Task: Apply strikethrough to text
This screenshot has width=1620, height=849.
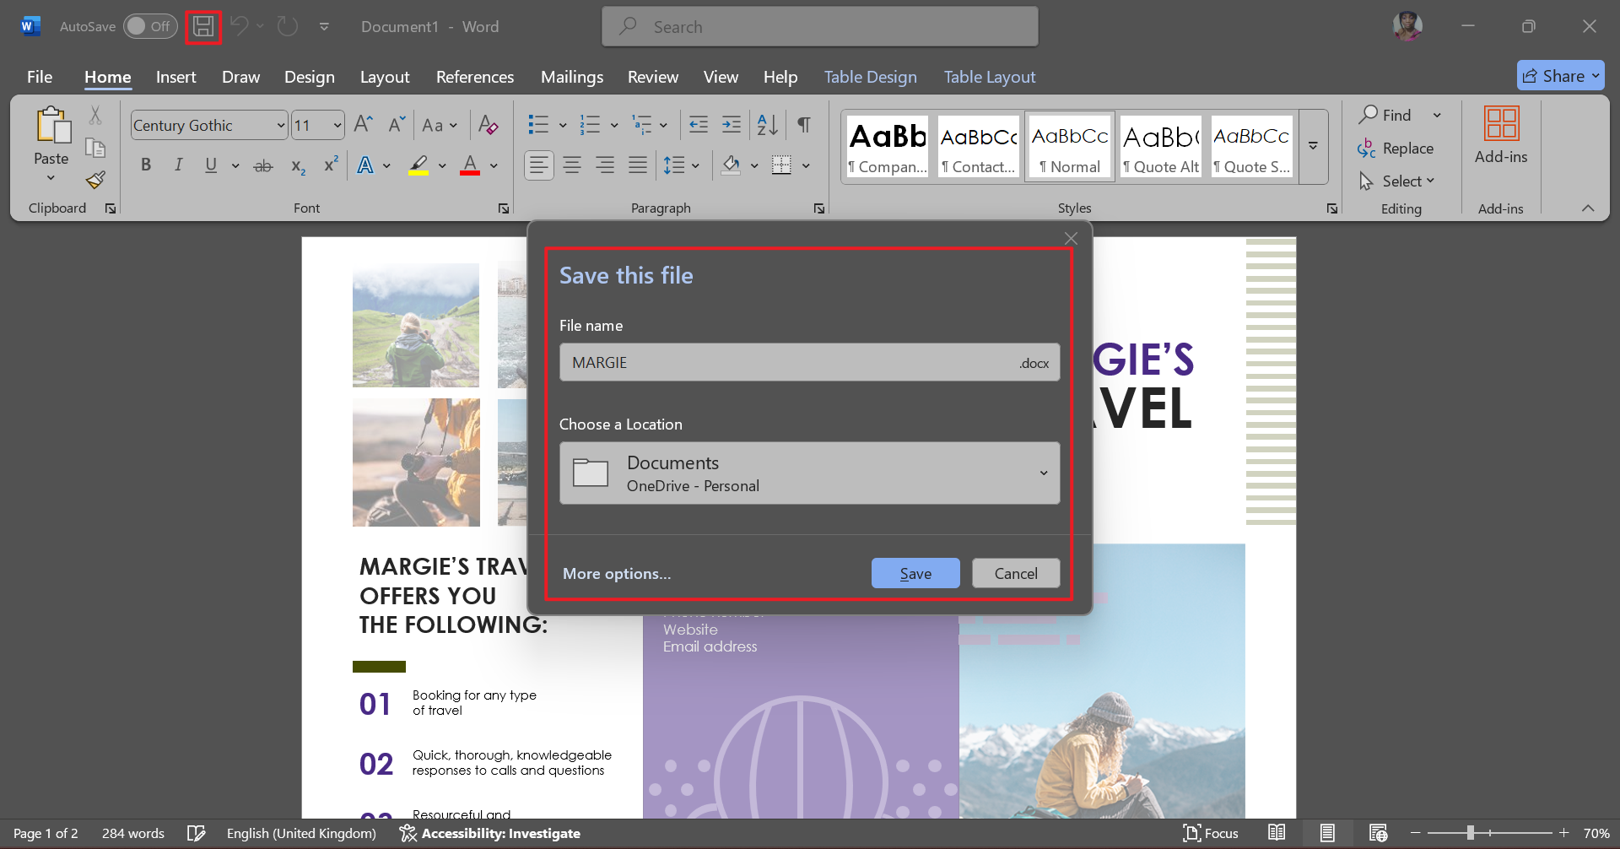Action: click(x=262, y=165)
